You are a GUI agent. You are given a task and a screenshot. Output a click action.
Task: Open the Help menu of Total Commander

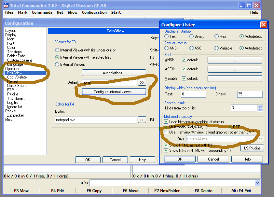tap(254, 12)
